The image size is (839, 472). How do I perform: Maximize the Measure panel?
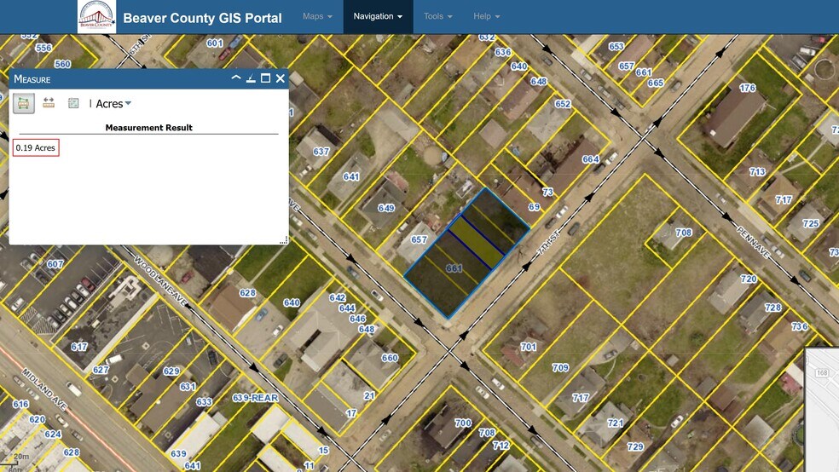[265, 78]
